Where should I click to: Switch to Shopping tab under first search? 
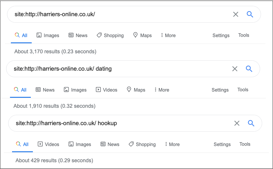point(110,35)
